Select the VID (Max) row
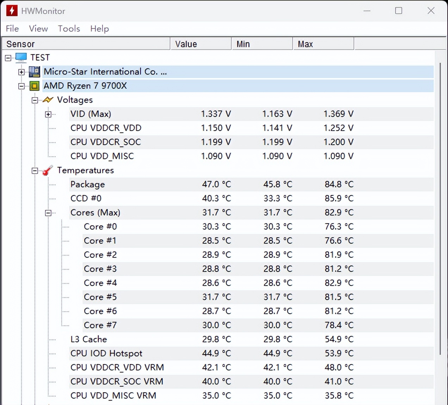Viewport: 448px width, 405px height. (251, 114)
